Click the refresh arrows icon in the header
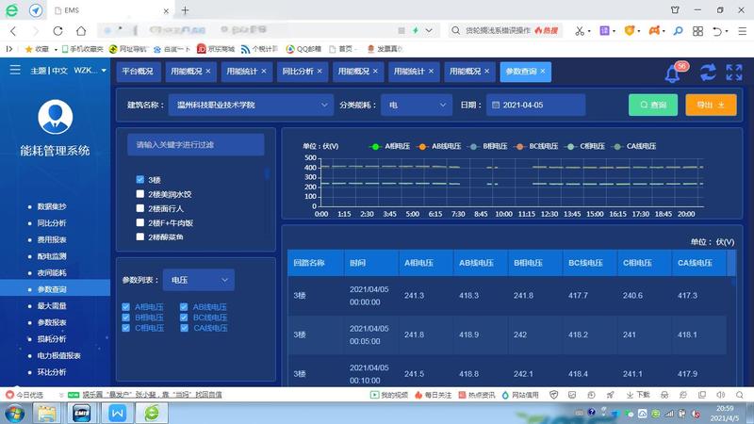Image resolution: width=754 pixels, height=424 pixels. click(x=708, y=72)
